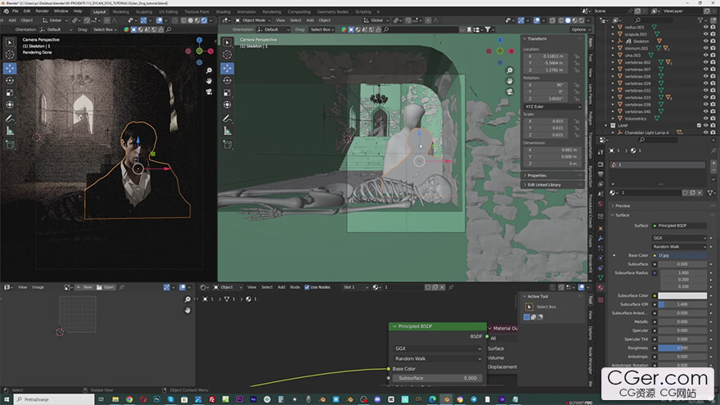Select the Transform tool in right viewport toolbar
The image size is (720, 405).
tap(227, 105)
